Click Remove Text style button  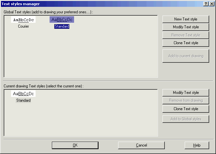click(186, 35)
